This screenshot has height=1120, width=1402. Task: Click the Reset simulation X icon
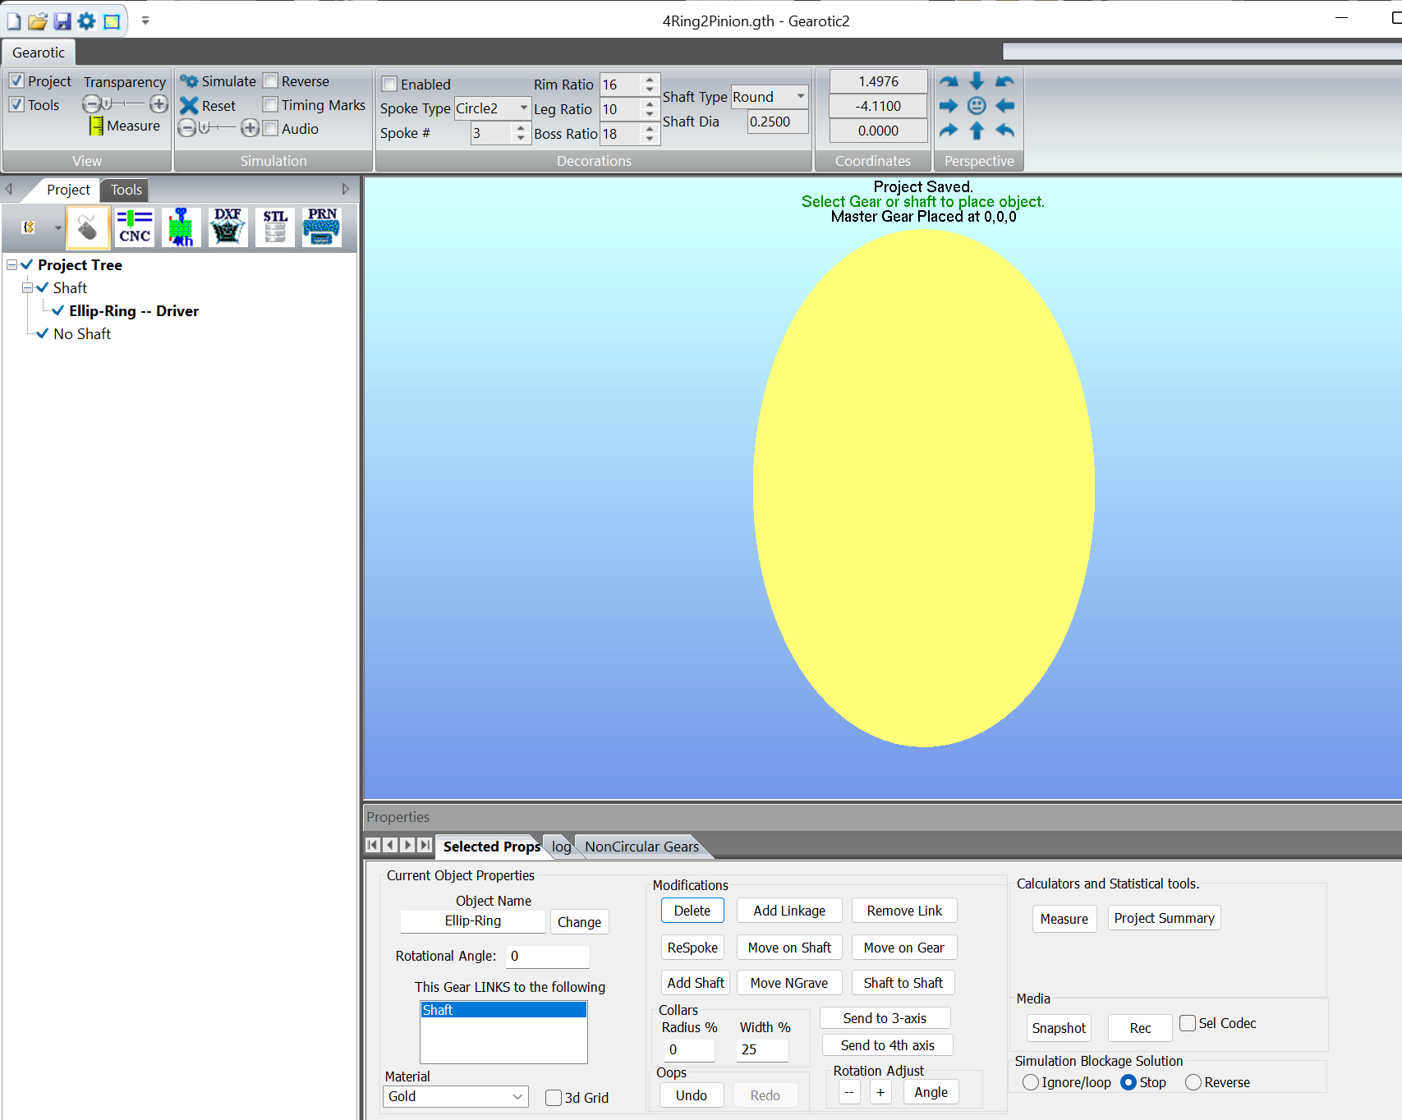point(189,106)
